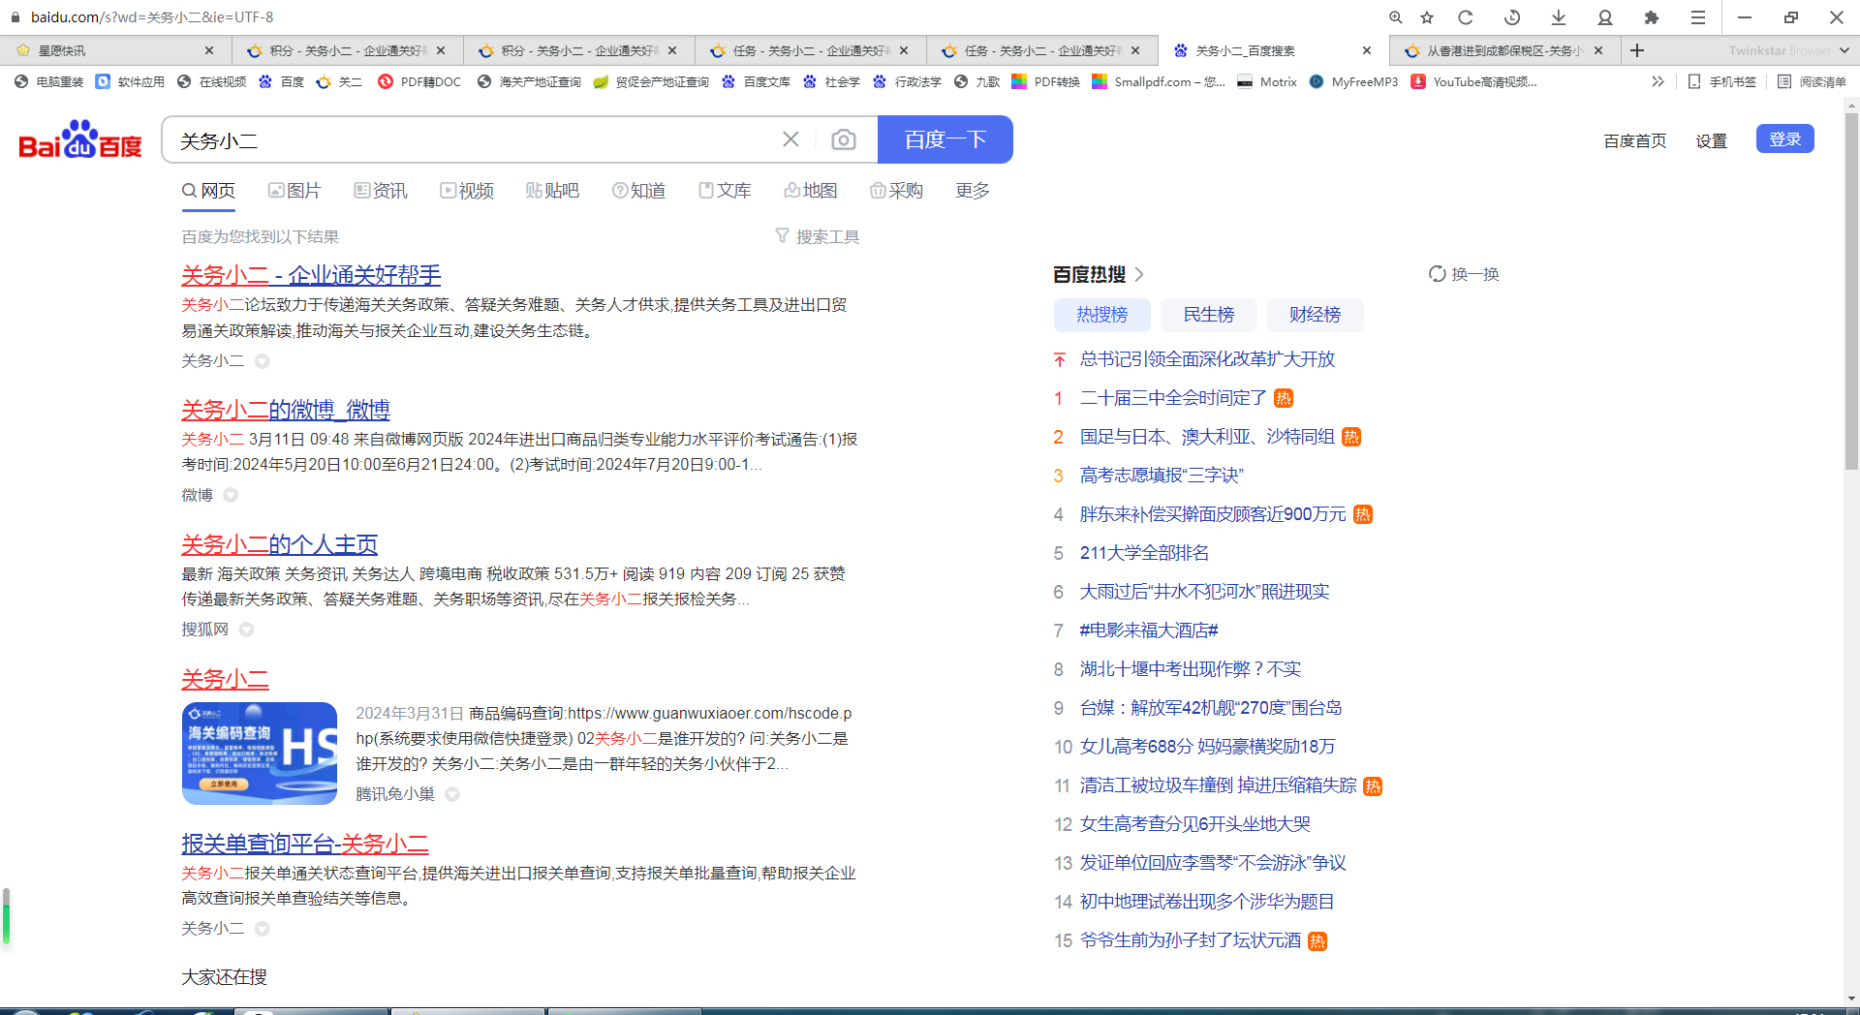
Task: Select 财经榜 hot list tab
Action: pyautogui.click(x=1315, y=315)
